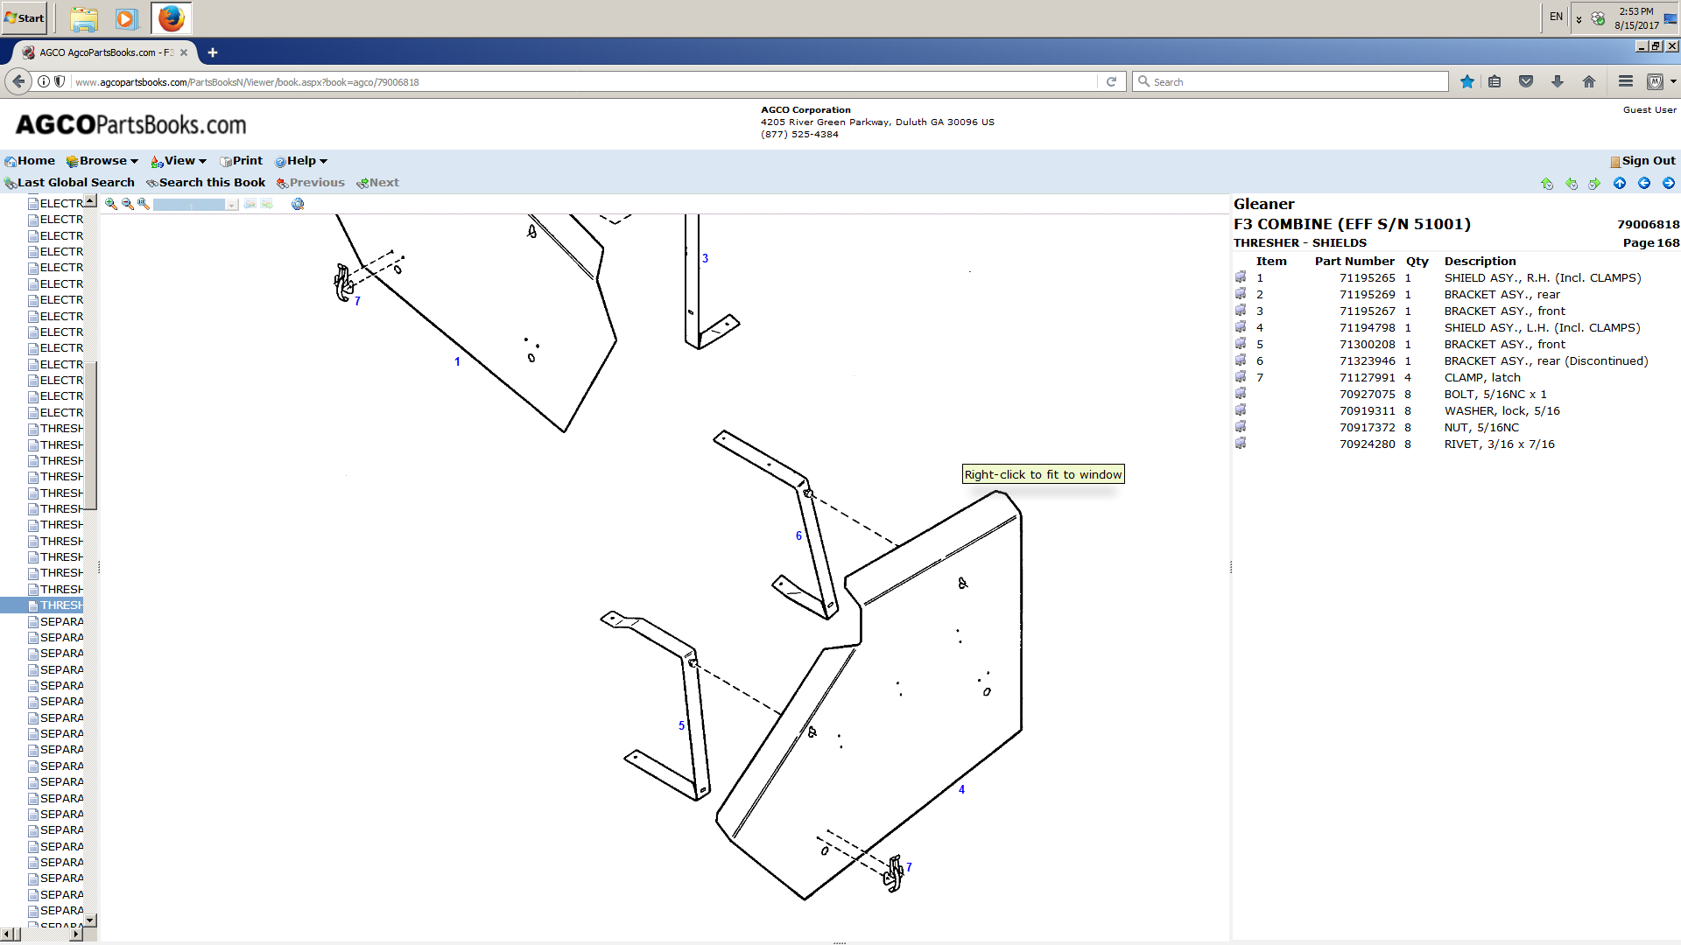
Task: Show hidden system tray icons
Action: tap(1579, 18)
